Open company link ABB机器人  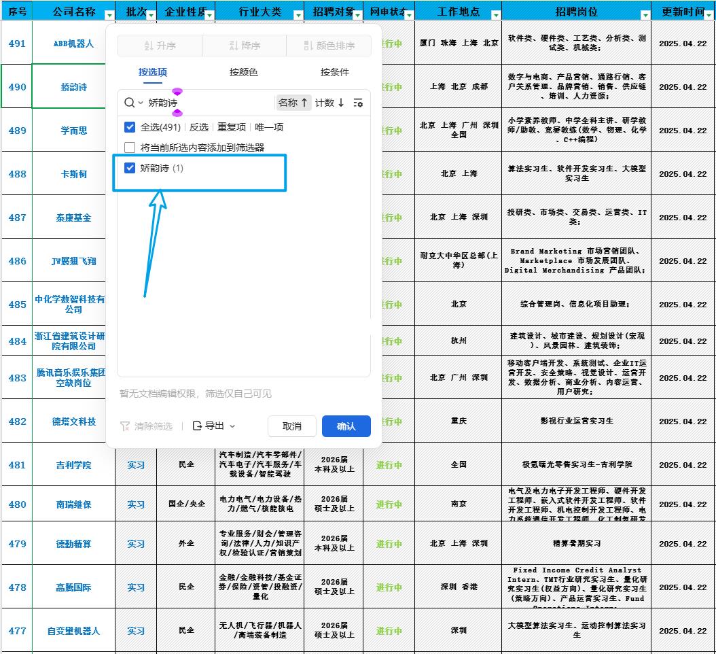[x=73, y=44]
